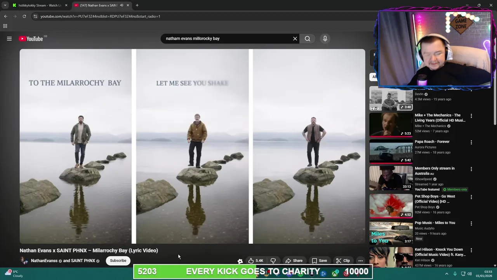
Task: Open Keri Hilson Knock You Down thumbnail
Action: coord(391,257)
